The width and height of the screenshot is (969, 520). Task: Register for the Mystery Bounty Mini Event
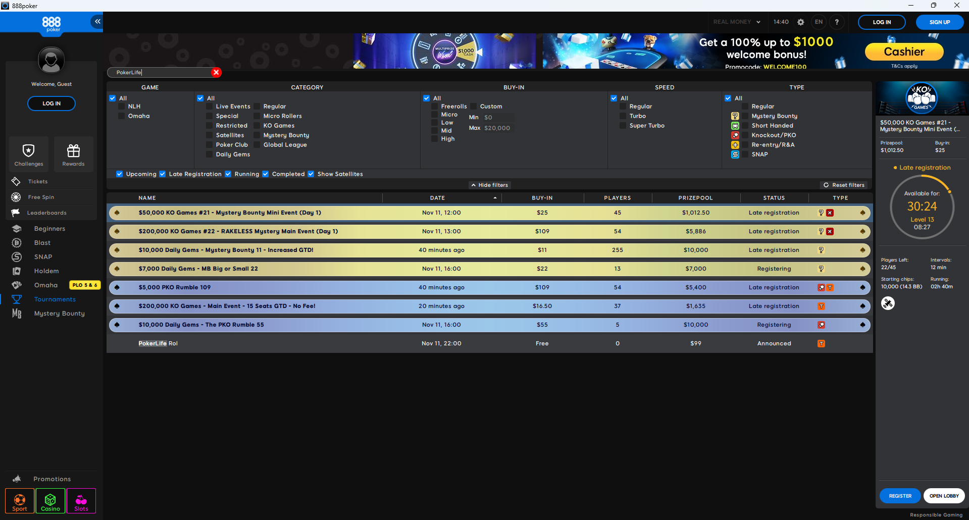(x=900, y=496)
